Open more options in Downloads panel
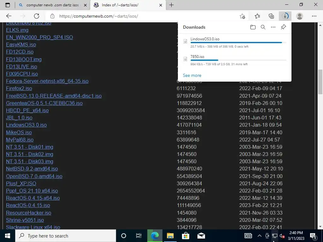The image size is (323, 242). 273,27
